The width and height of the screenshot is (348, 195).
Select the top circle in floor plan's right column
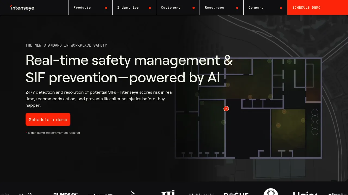[x=315, y=112]
